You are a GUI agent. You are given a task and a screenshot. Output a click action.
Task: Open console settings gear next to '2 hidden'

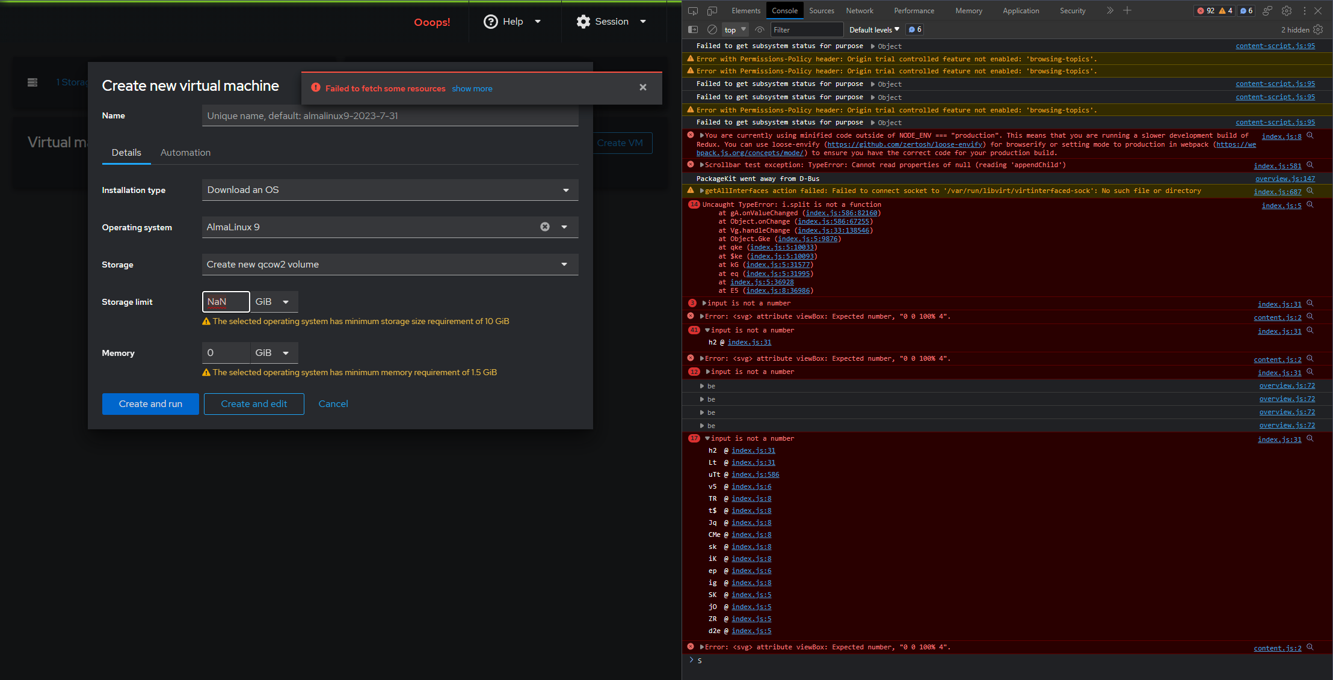point(1318,29)
